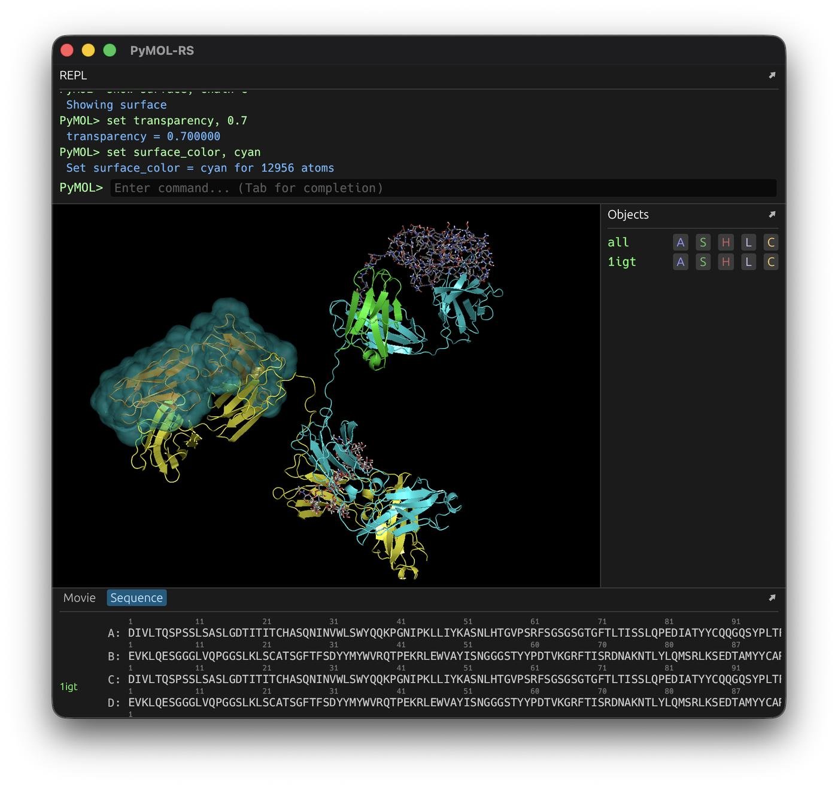
Task: Open the Hide menu for the all object
Action: point(725,242)
